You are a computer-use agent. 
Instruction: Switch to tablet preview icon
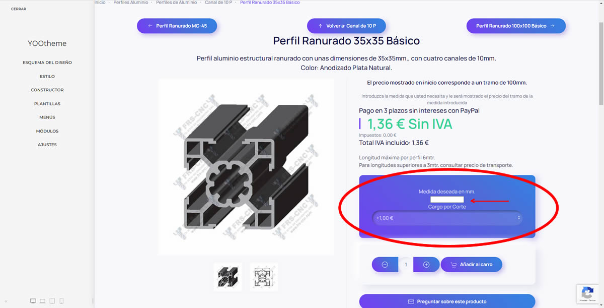[52, 301]
